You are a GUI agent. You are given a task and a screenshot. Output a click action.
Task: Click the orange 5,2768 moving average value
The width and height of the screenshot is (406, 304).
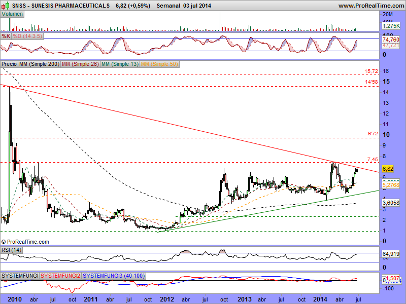391,185
